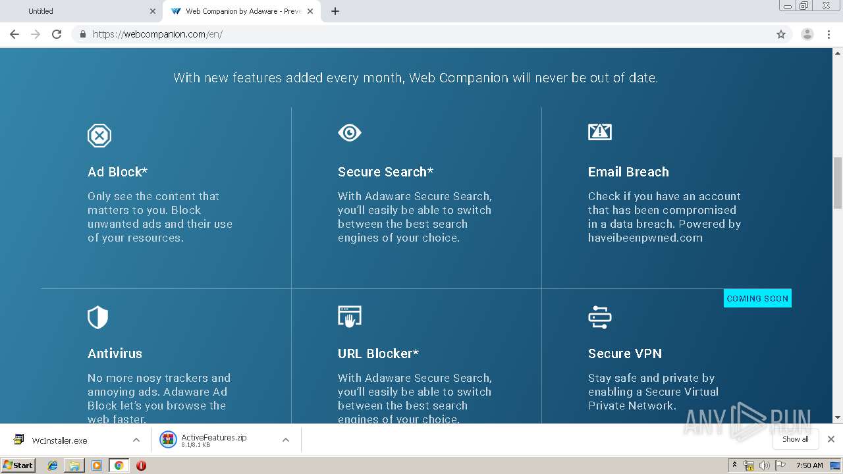Click the page vertical scrollbar thumb
This screenshot has width=843, height=474.
[x=838, y=184]
